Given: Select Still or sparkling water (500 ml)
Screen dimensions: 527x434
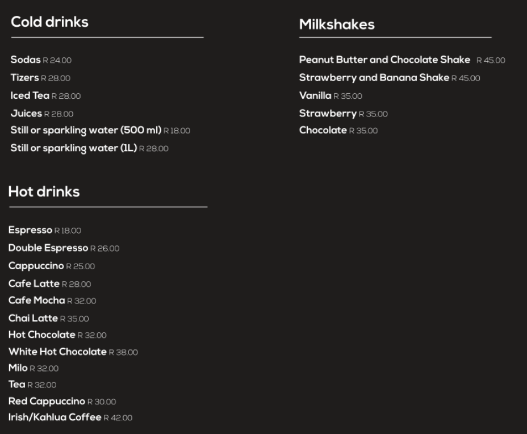Looking at the screenshot, I should point(86,131).
